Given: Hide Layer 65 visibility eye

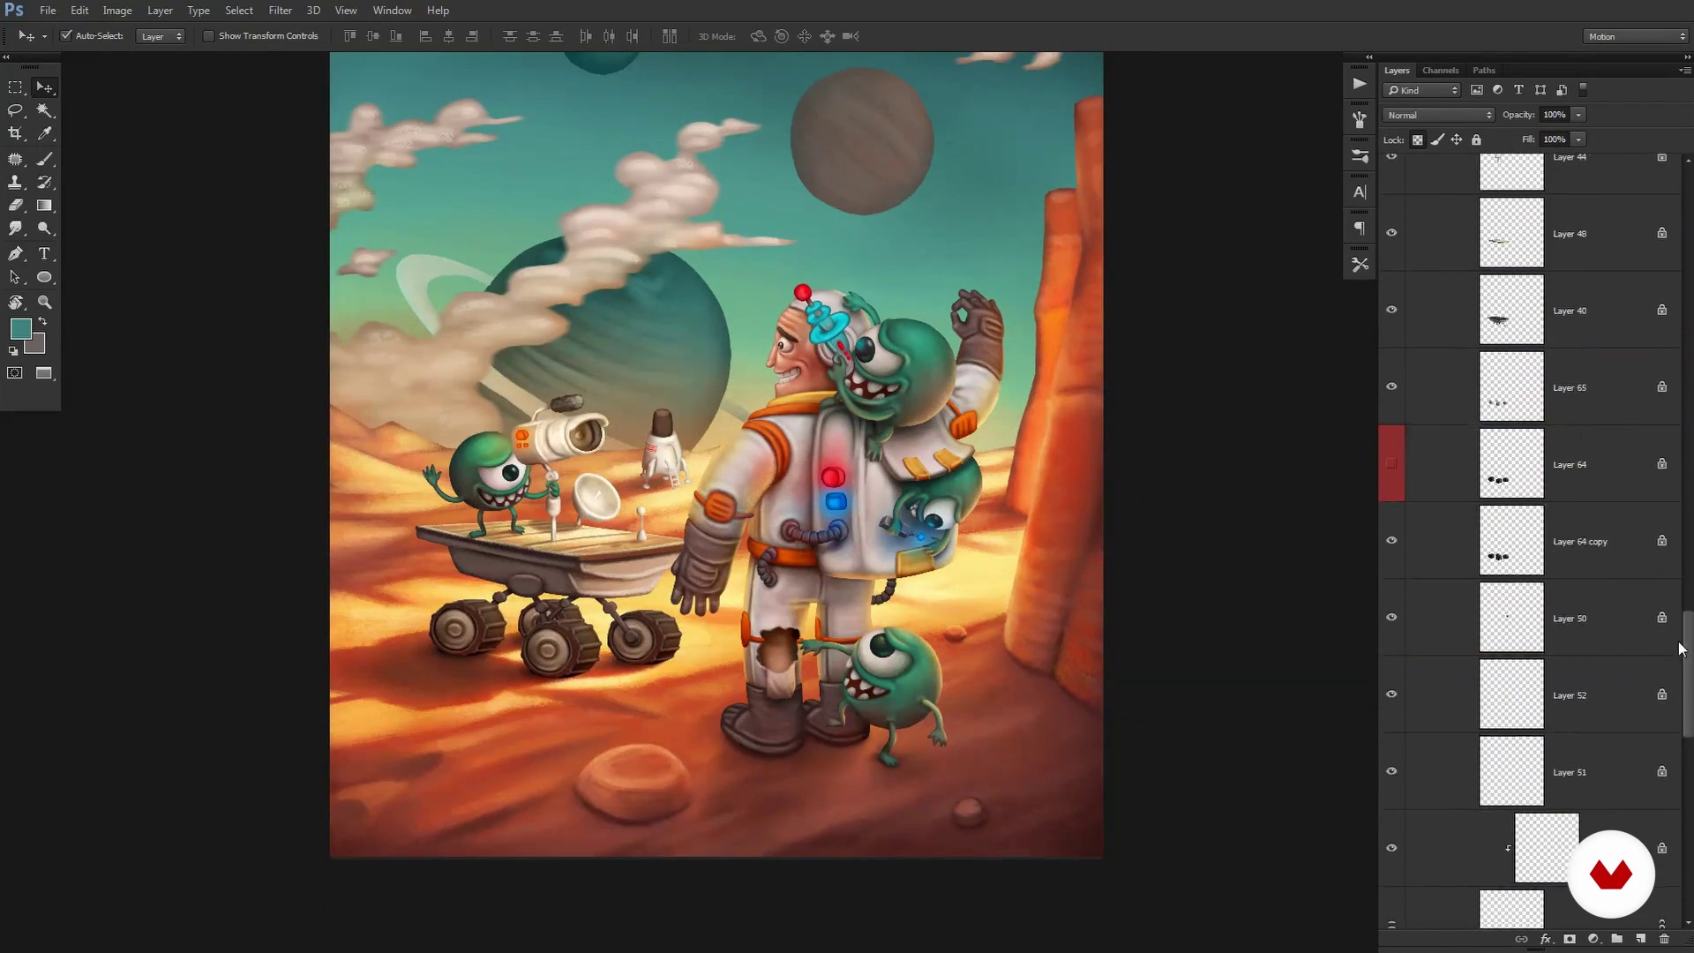Looking at the screenshot, I should point(1391,386).
